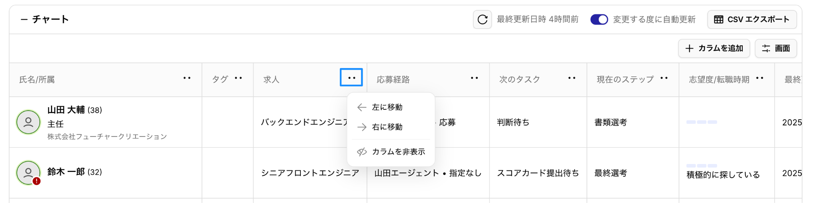Open options menu for 現在のステップ column
816x203 pixels.
pyautogui.click(x=664, y=78)
